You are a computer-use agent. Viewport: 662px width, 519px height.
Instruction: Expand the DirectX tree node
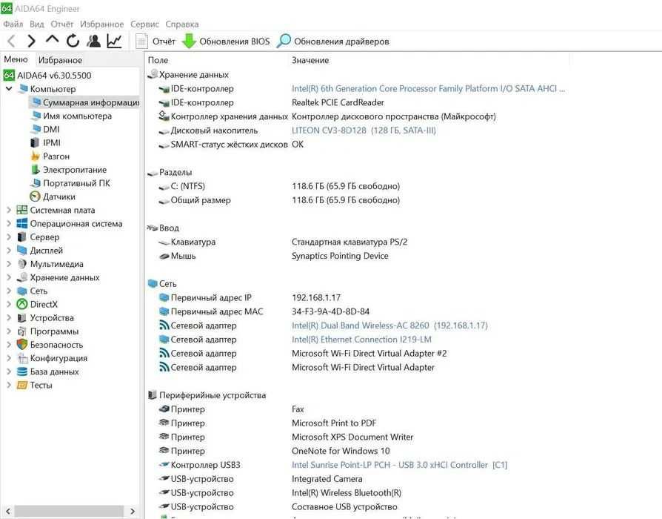click(9, 304)
